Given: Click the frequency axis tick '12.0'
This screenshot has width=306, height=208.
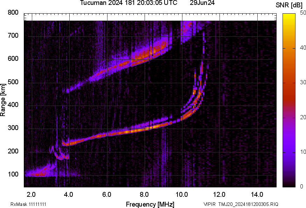Looking at the screenshot, I should (x=220, y=195).
